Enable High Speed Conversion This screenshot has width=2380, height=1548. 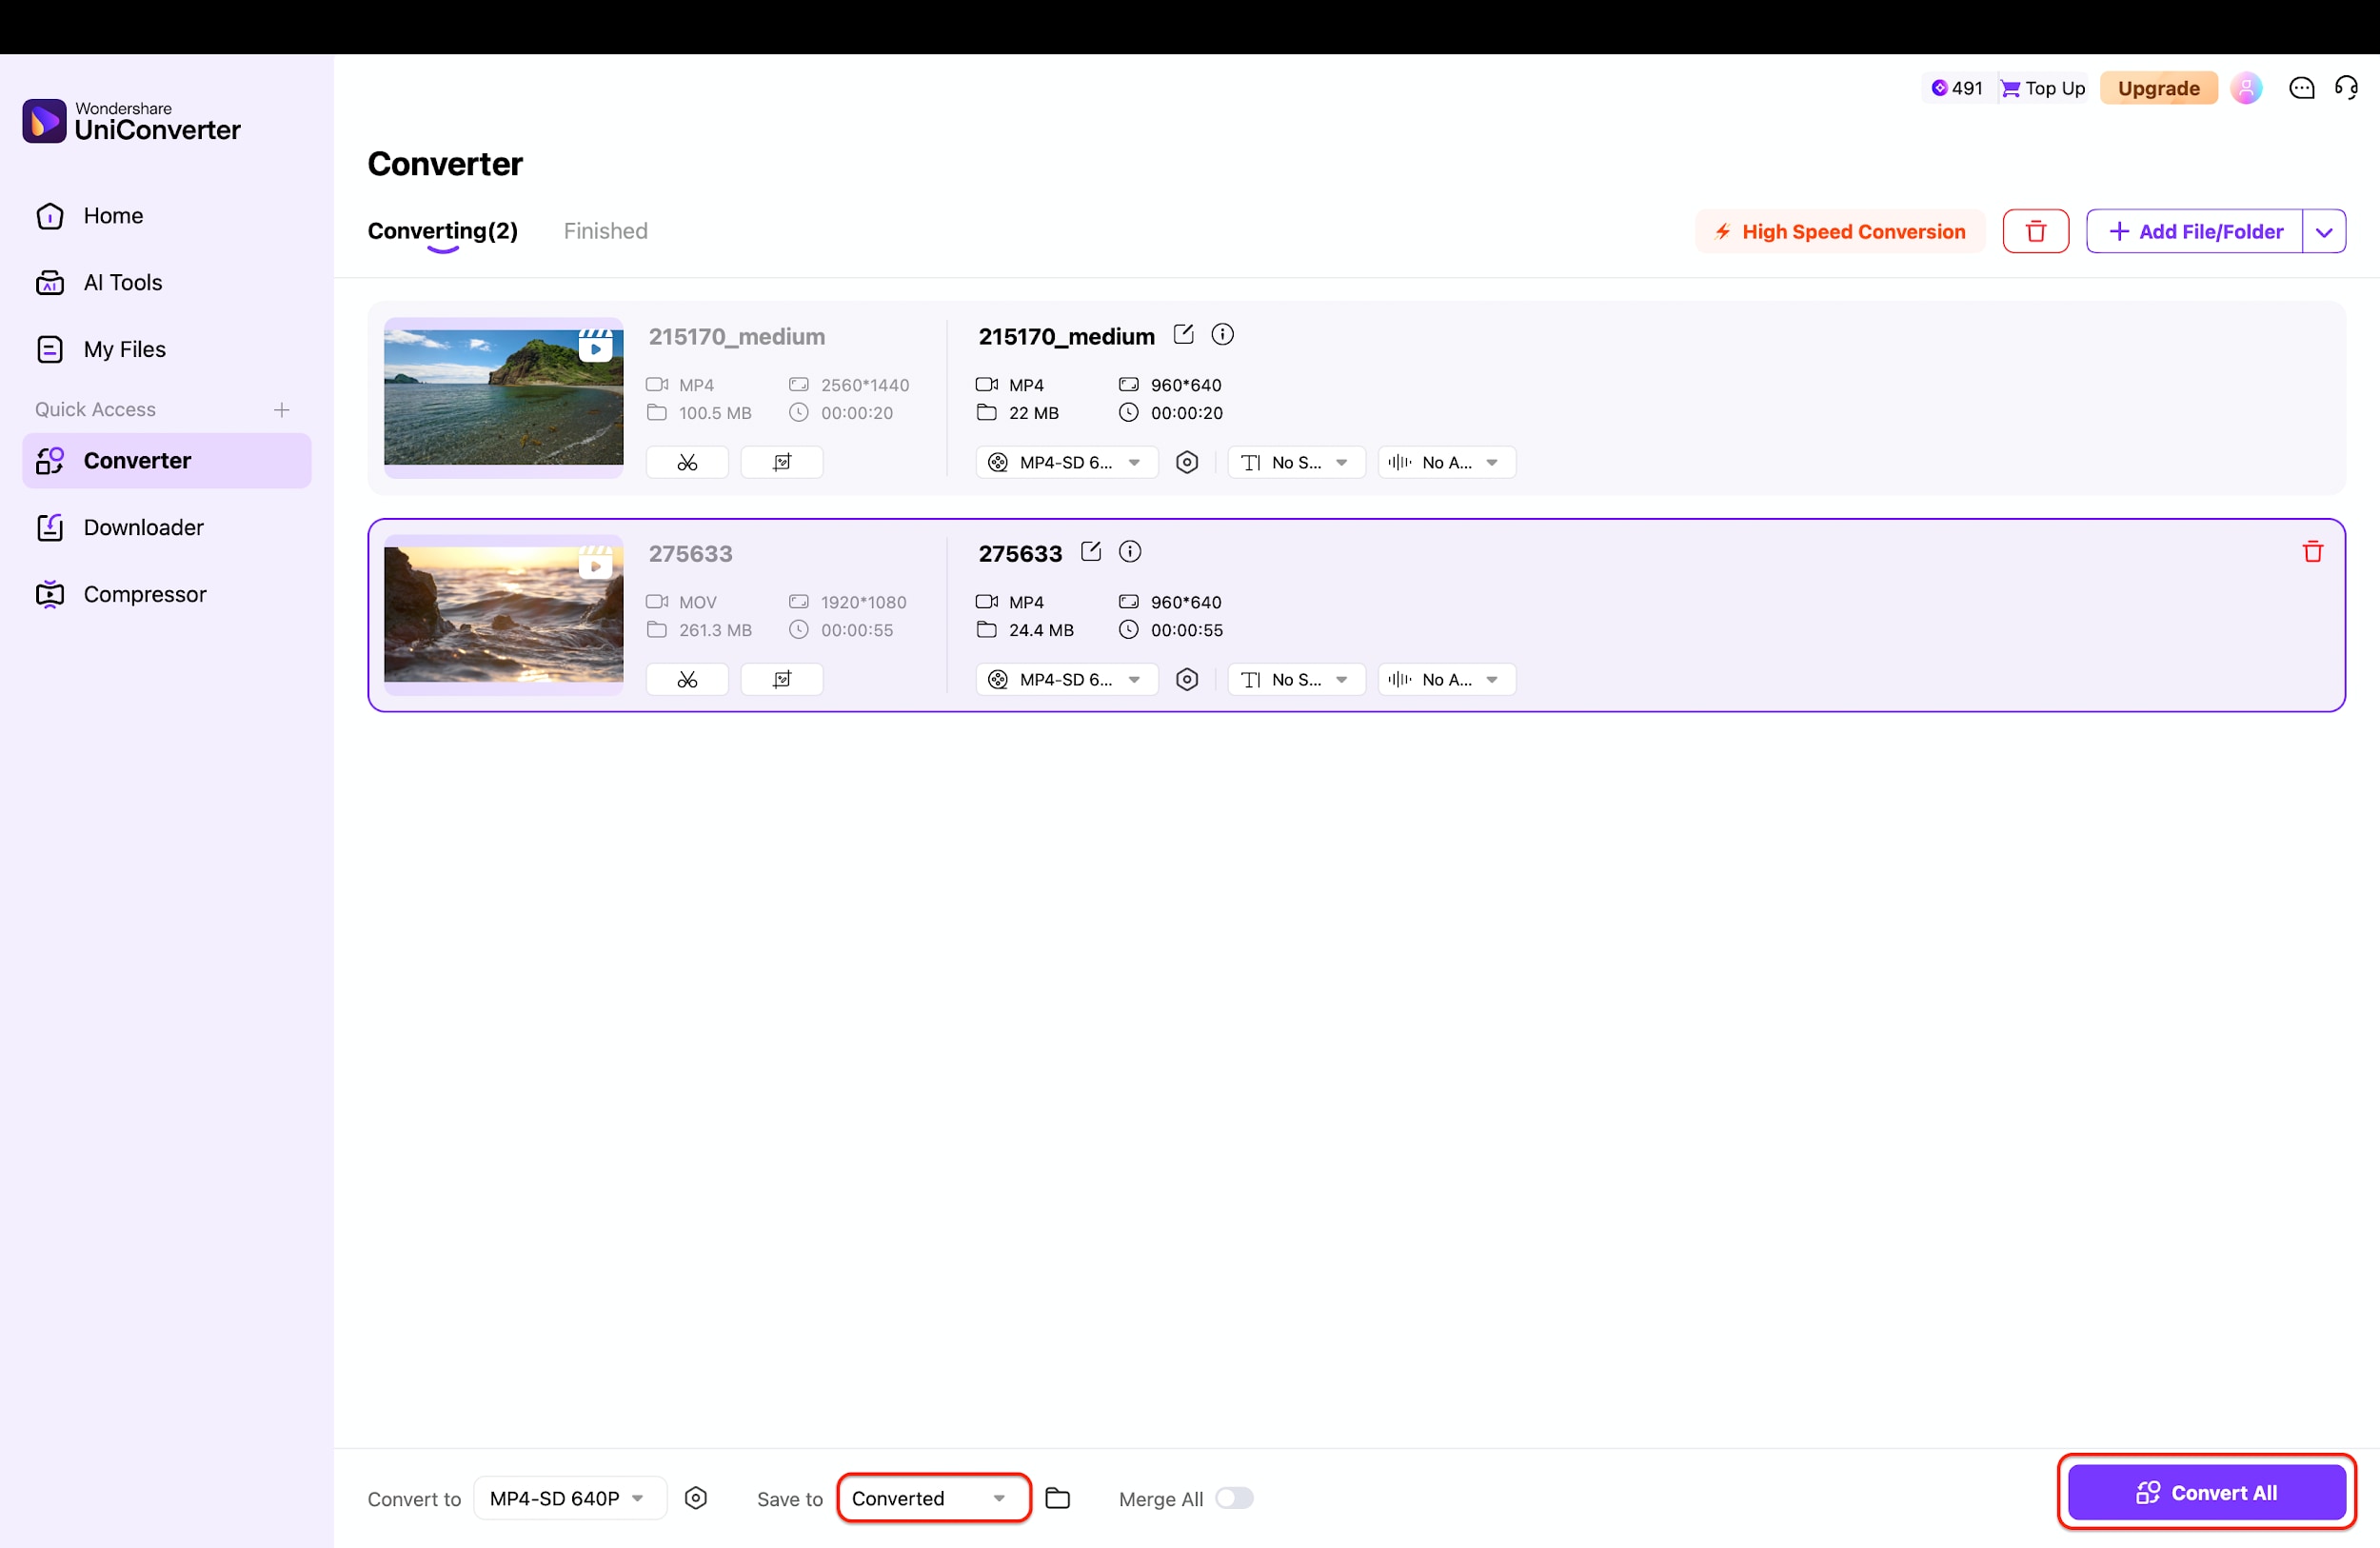tap(1839, 231)
